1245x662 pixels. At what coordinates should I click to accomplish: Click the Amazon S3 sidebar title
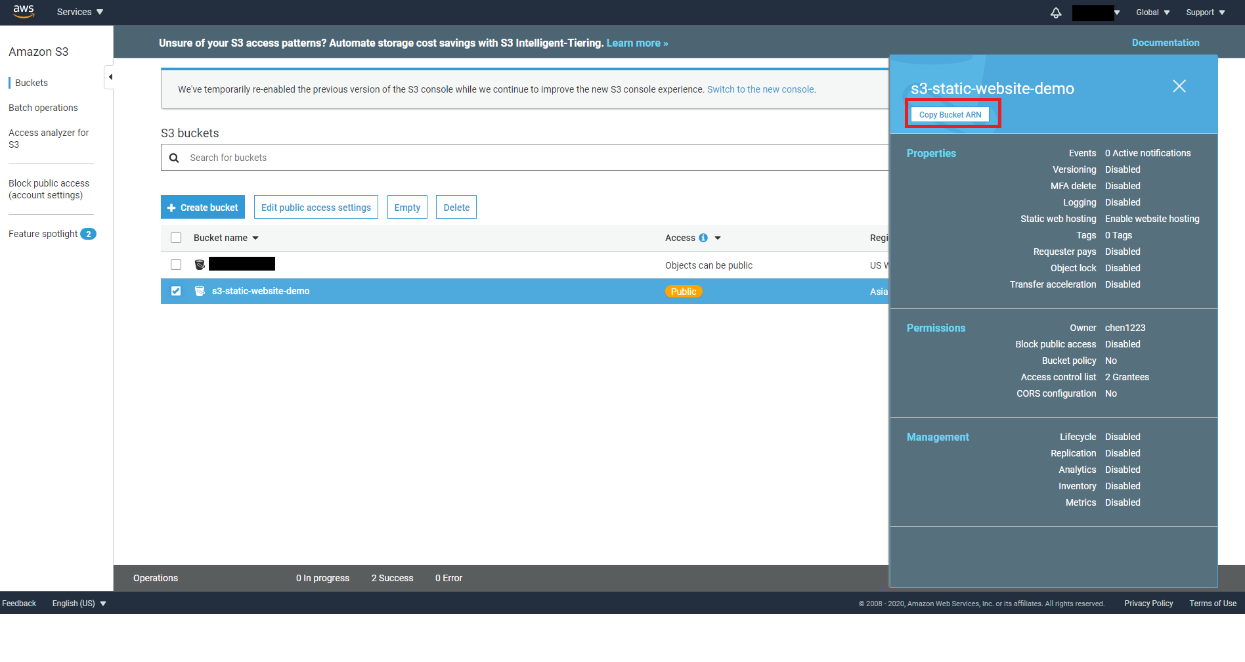click(x=38, y=52)
